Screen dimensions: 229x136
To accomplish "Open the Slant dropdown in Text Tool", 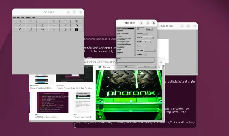I will (x=144, y=46).
